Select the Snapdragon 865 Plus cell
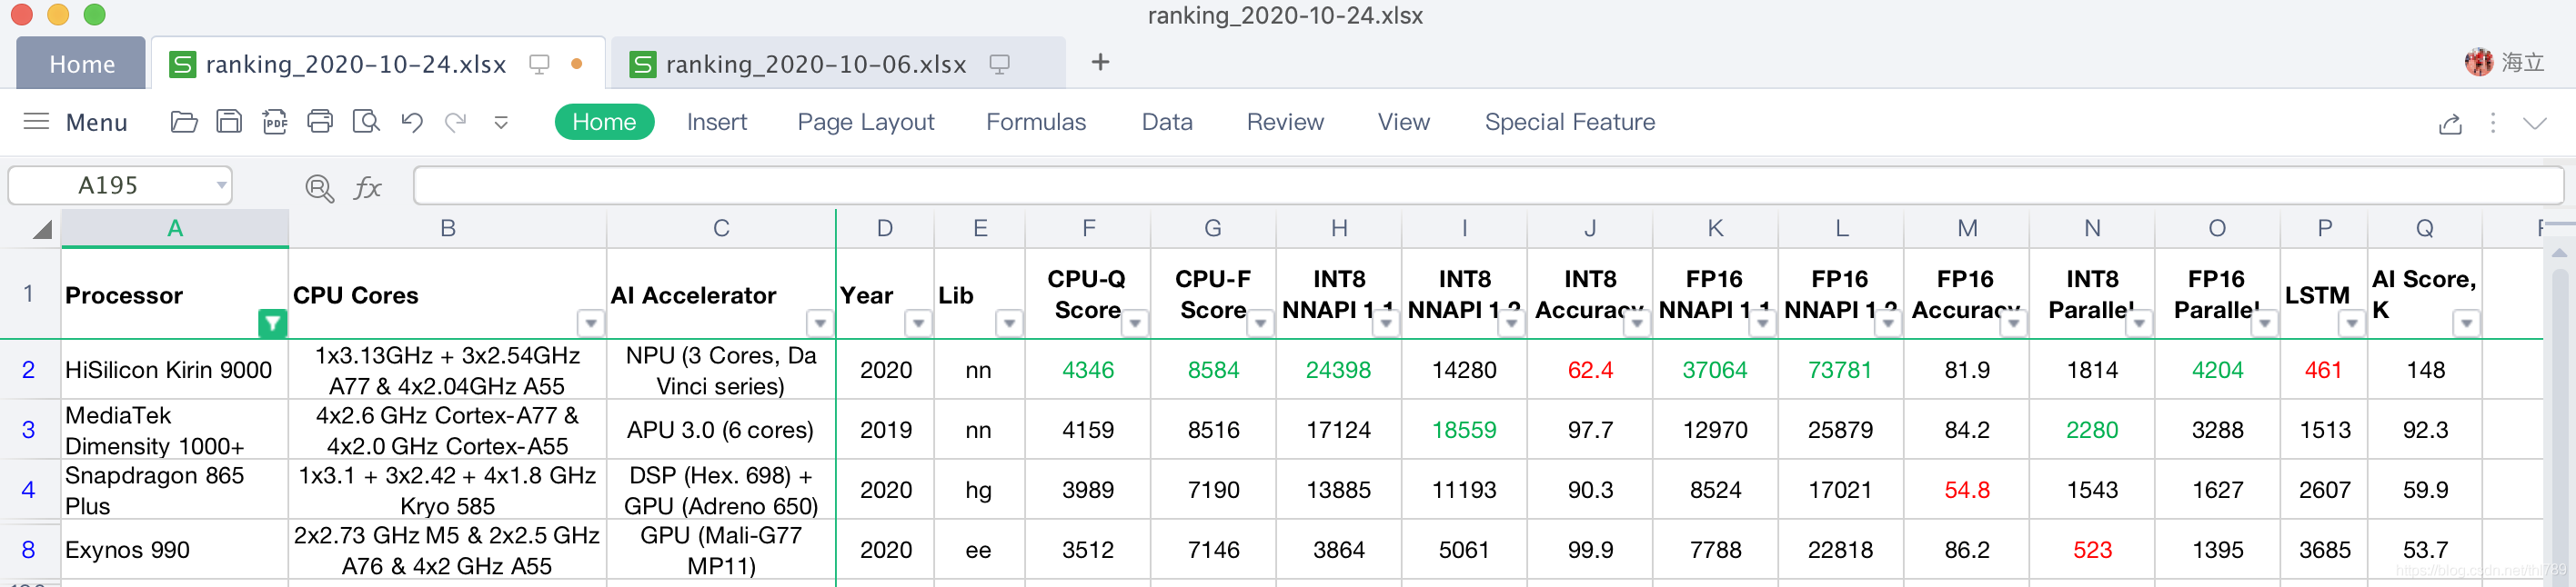 175,489
